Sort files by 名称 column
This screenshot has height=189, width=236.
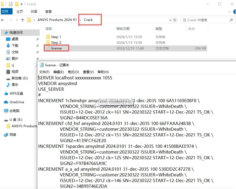[x=49, y=29]
